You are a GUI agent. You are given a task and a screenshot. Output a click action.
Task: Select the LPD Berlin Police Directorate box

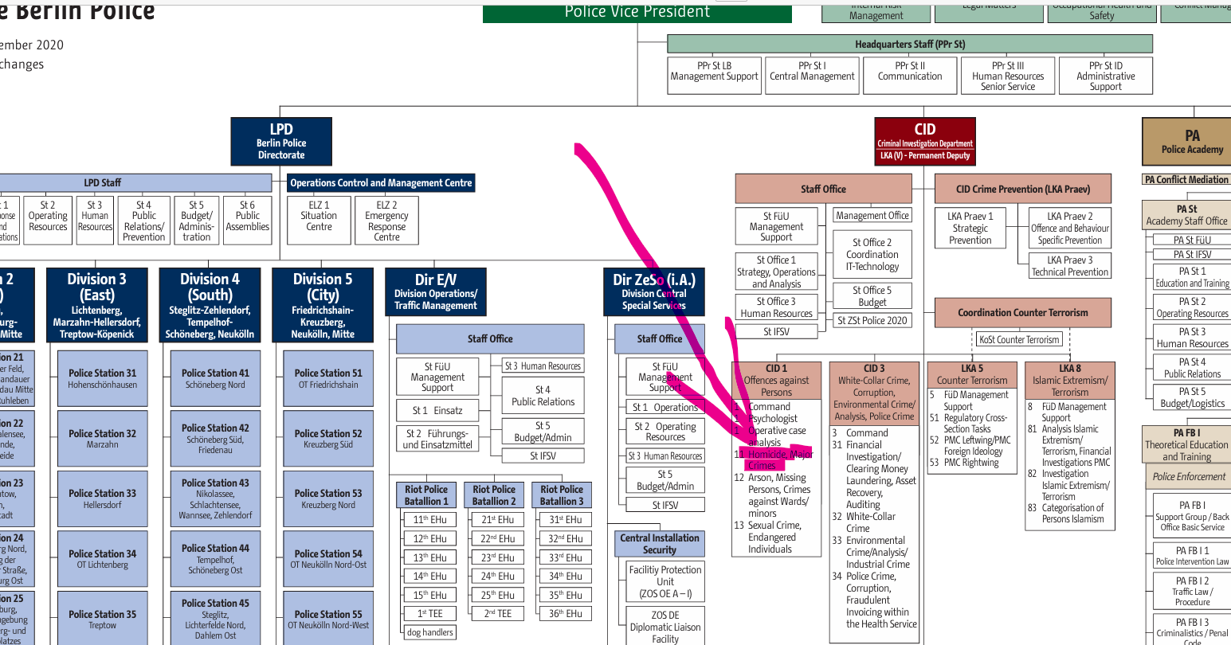(x=281, y=141)
